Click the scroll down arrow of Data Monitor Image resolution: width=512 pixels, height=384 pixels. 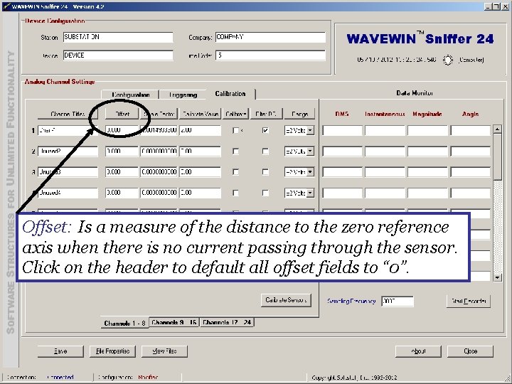(497, 277)
